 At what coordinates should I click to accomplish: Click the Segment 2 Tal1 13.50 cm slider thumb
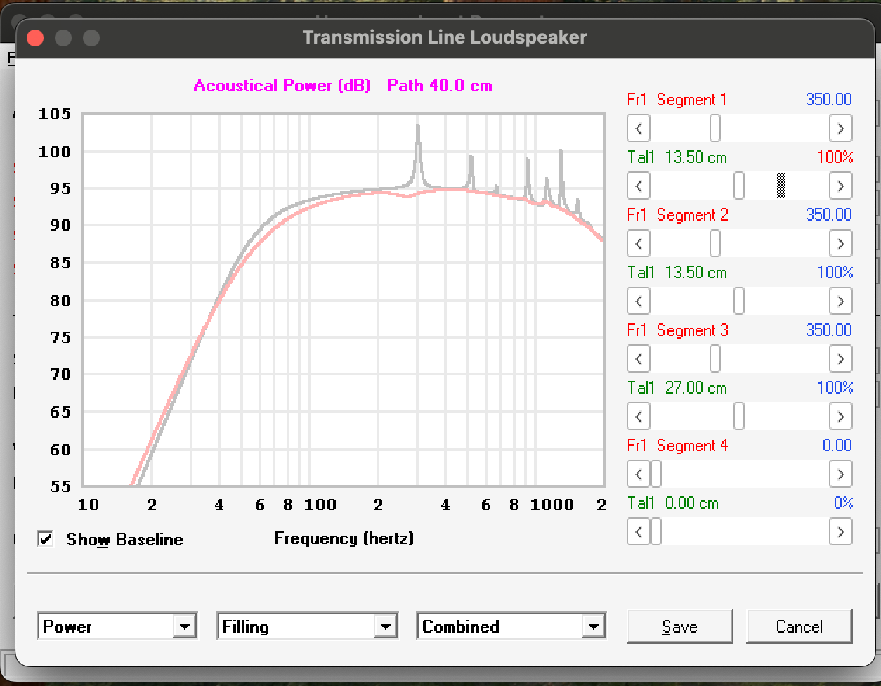[739, 302]
